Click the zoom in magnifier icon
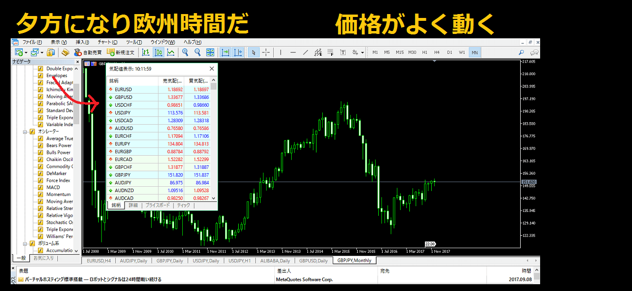 coord(185,52)
